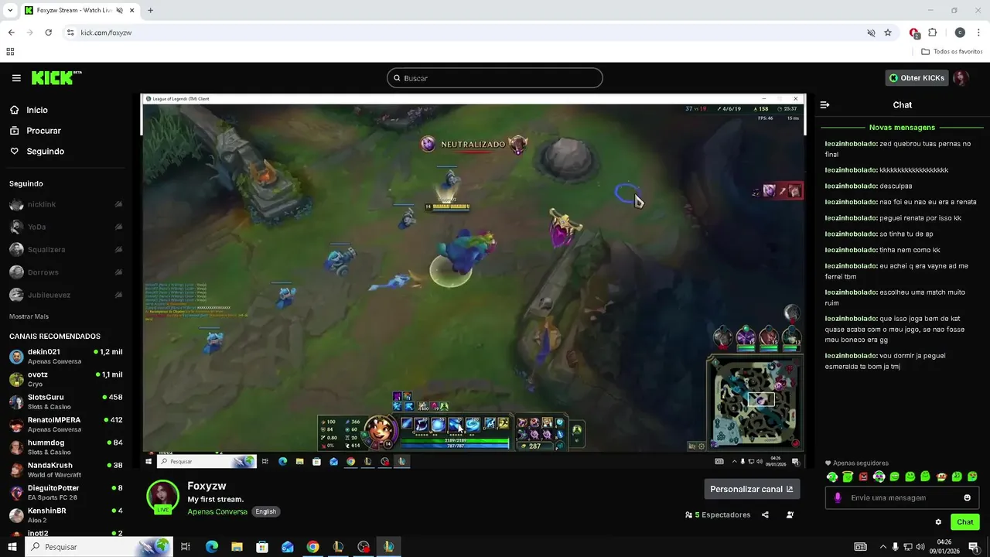Click the KICK logo
This screenshot has height=557, width=990.
[56, 77]
